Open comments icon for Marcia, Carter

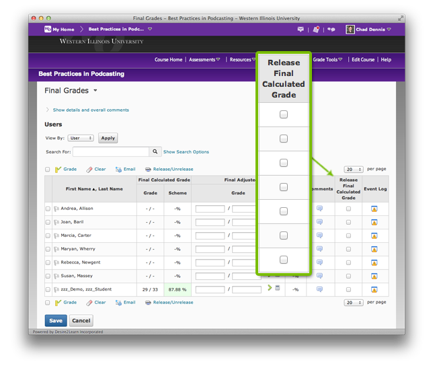click(x=319, y=235)
